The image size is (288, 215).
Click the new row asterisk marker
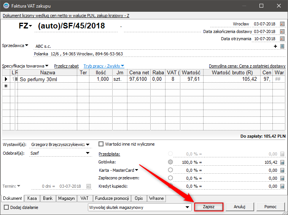[6, 86]
